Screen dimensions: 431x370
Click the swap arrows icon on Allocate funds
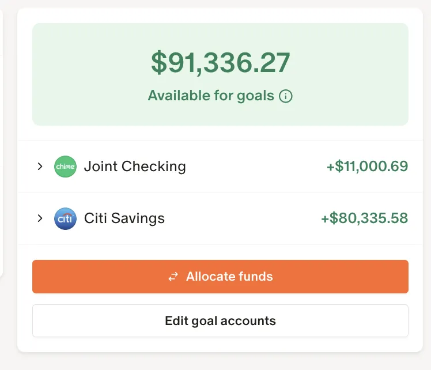[173, 277]
